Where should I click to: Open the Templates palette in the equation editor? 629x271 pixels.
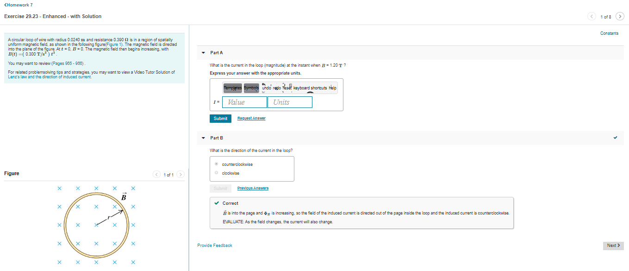pos(232,88)
